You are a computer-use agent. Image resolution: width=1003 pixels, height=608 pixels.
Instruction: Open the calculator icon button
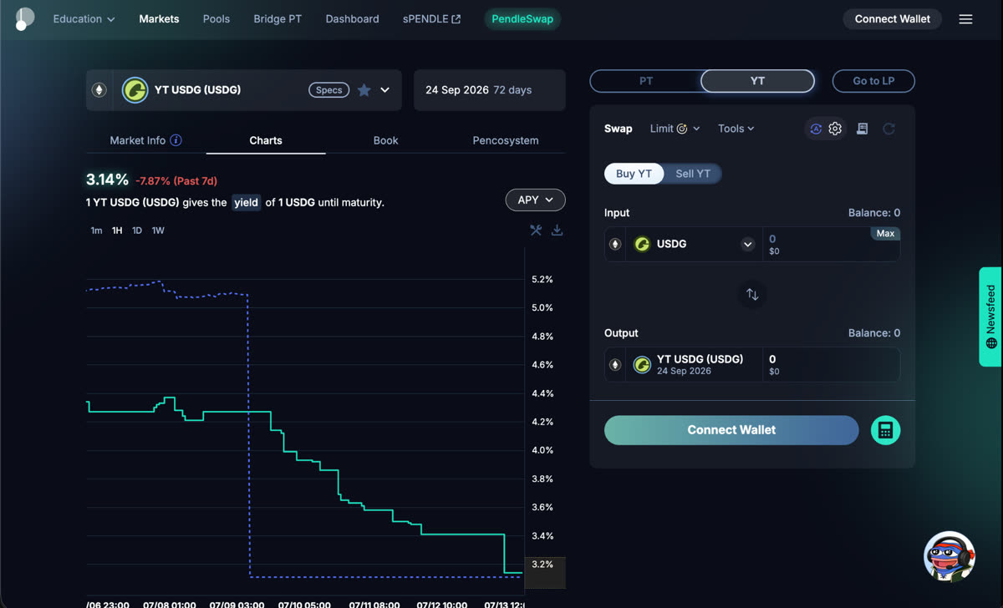pos(886,430)
